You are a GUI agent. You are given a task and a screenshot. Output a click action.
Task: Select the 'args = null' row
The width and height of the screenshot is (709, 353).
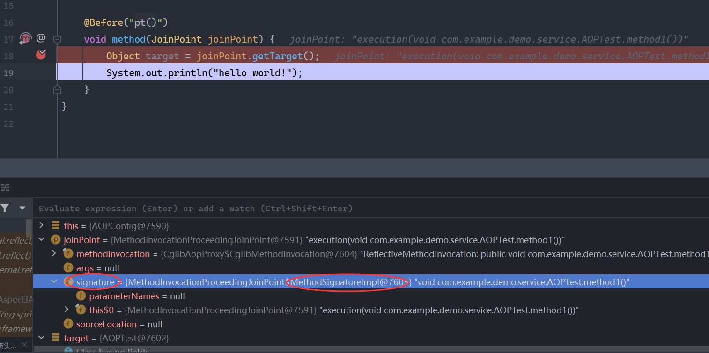(98, 268)
